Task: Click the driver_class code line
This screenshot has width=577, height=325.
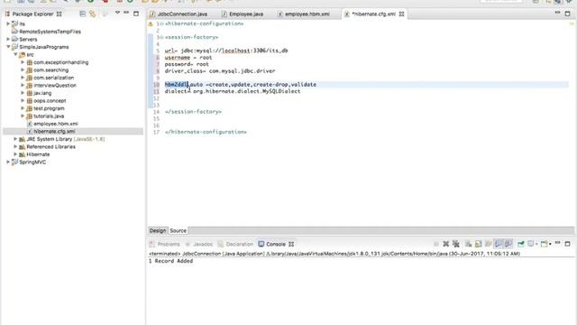Action: (220, 71)
